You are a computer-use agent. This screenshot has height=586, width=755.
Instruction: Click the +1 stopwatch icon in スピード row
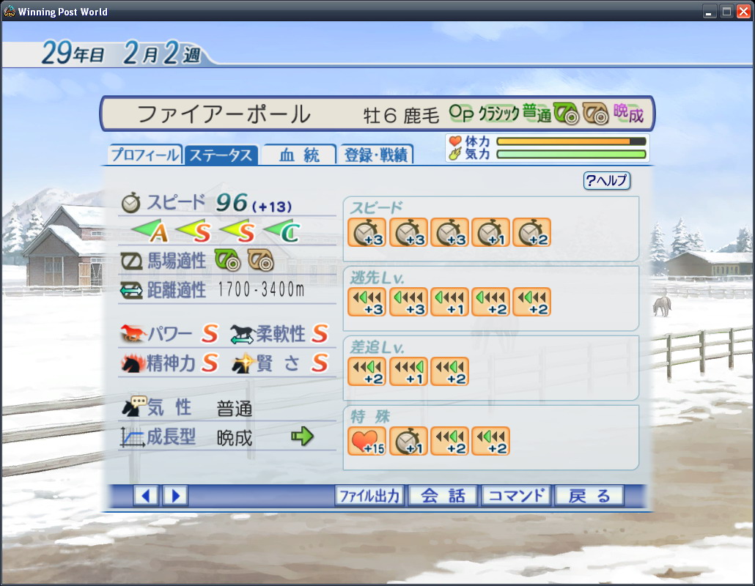pos(490,232)
